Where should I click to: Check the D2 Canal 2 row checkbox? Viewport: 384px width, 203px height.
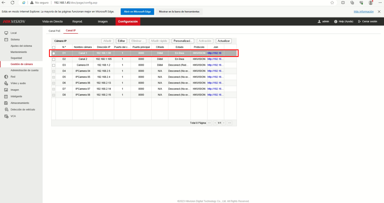click(54, 59)
